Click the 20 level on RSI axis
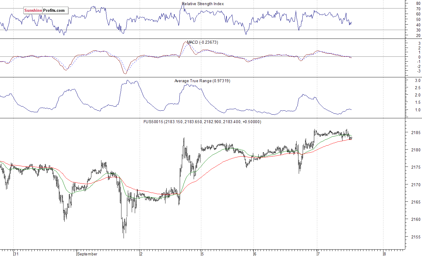422x256 pixels. point(418,36)
